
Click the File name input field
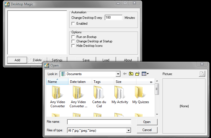(x=99, y=122)
